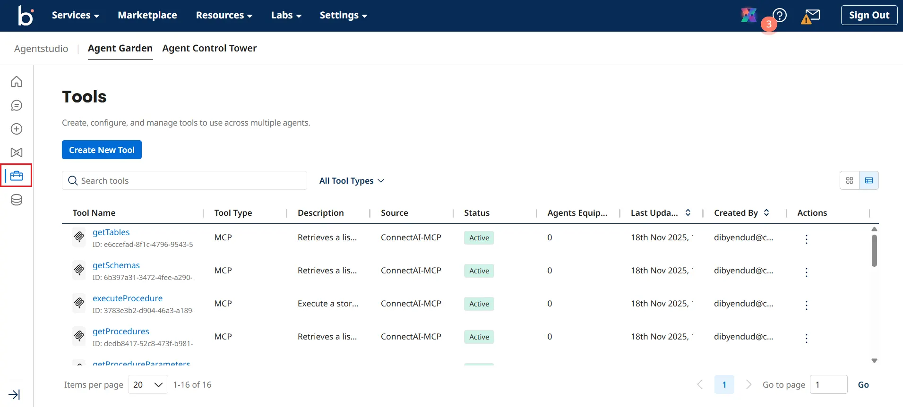Focus the Search tools input field
Image resolution: width=903 pixels, height=407 pixels.
tap(189, 181)
